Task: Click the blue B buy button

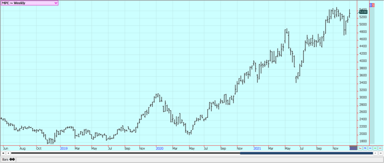Action: 370,5
